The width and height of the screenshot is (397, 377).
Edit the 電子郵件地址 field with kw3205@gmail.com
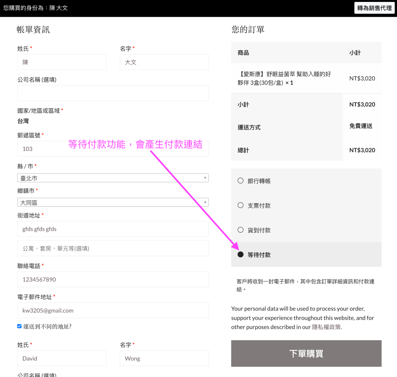click(113, 310)
